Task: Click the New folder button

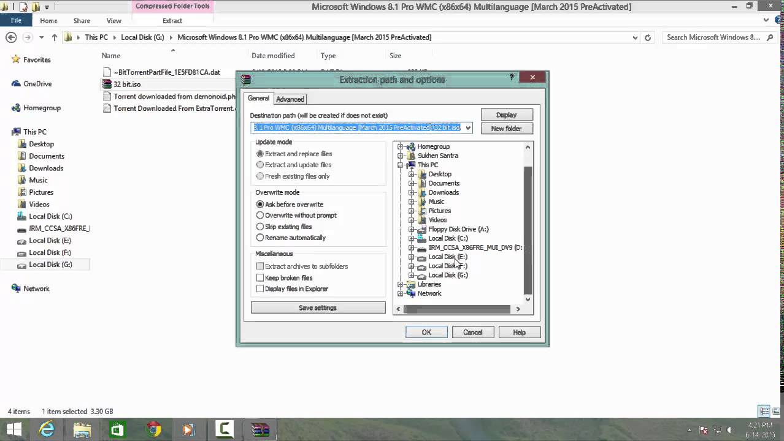Action: tap(506, 129)
